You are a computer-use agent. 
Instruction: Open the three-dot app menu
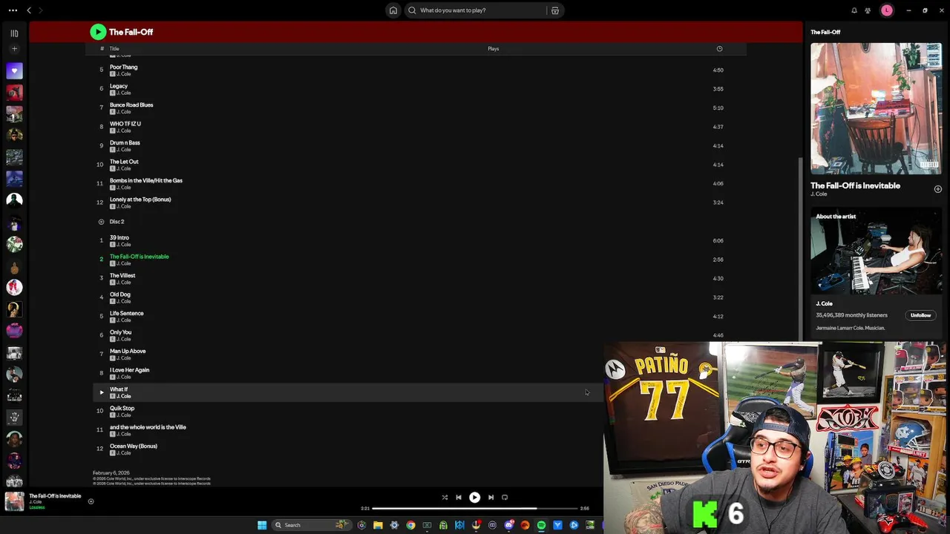point(13,10)
